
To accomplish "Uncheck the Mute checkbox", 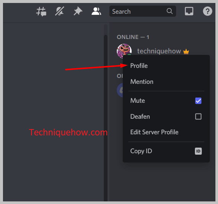I will [x=198, y=101].
